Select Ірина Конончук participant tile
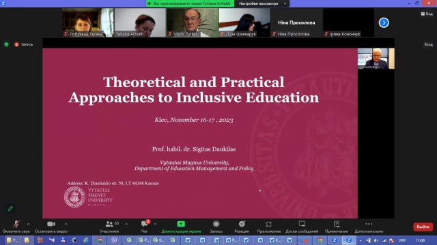Viewport: 437px width, 245px height. 349,22
